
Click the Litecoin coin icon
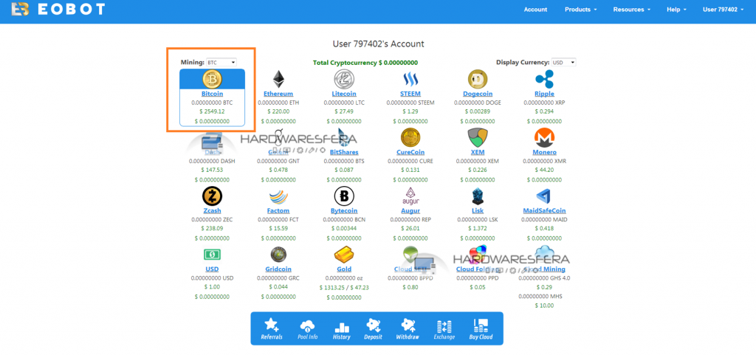(344, 79)
